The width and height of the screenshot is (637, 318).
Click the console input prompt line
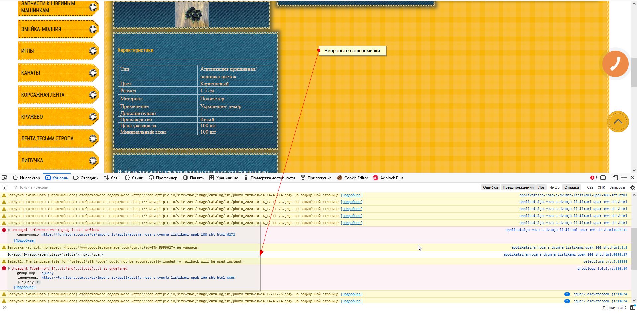299,308
